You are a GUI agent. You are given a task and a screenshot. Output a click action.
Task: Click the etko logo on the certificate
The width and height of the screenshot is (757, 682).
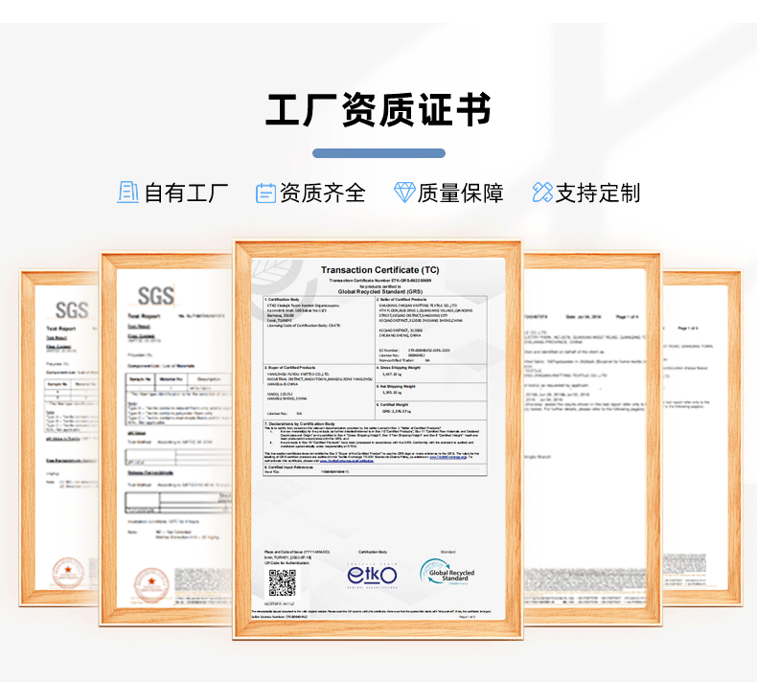click(x=372, y=576)
